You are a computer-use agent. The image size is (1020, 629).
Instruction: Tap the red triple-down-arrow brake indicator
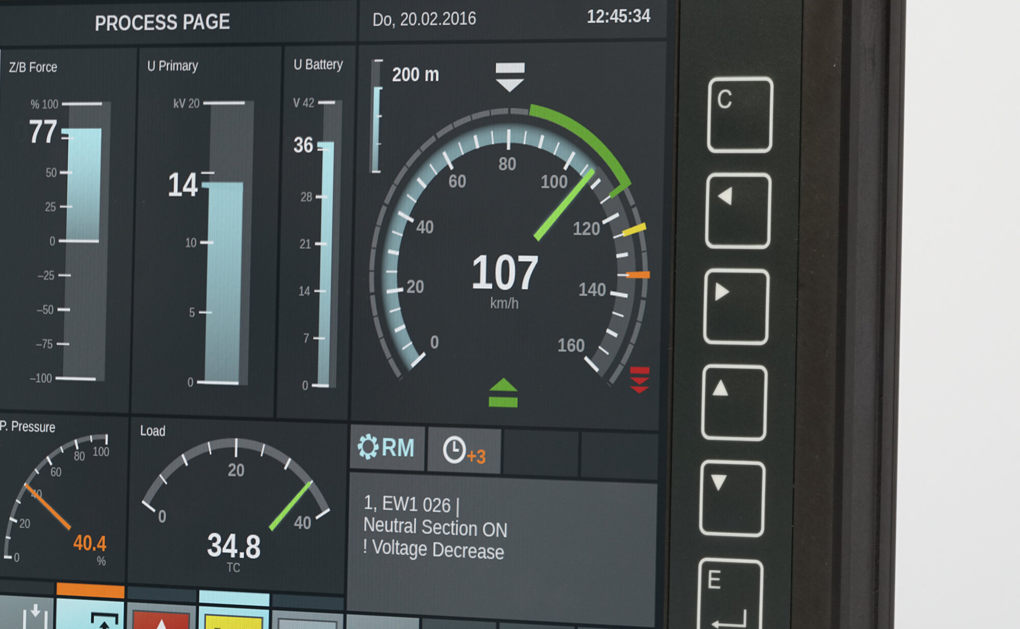639,380
